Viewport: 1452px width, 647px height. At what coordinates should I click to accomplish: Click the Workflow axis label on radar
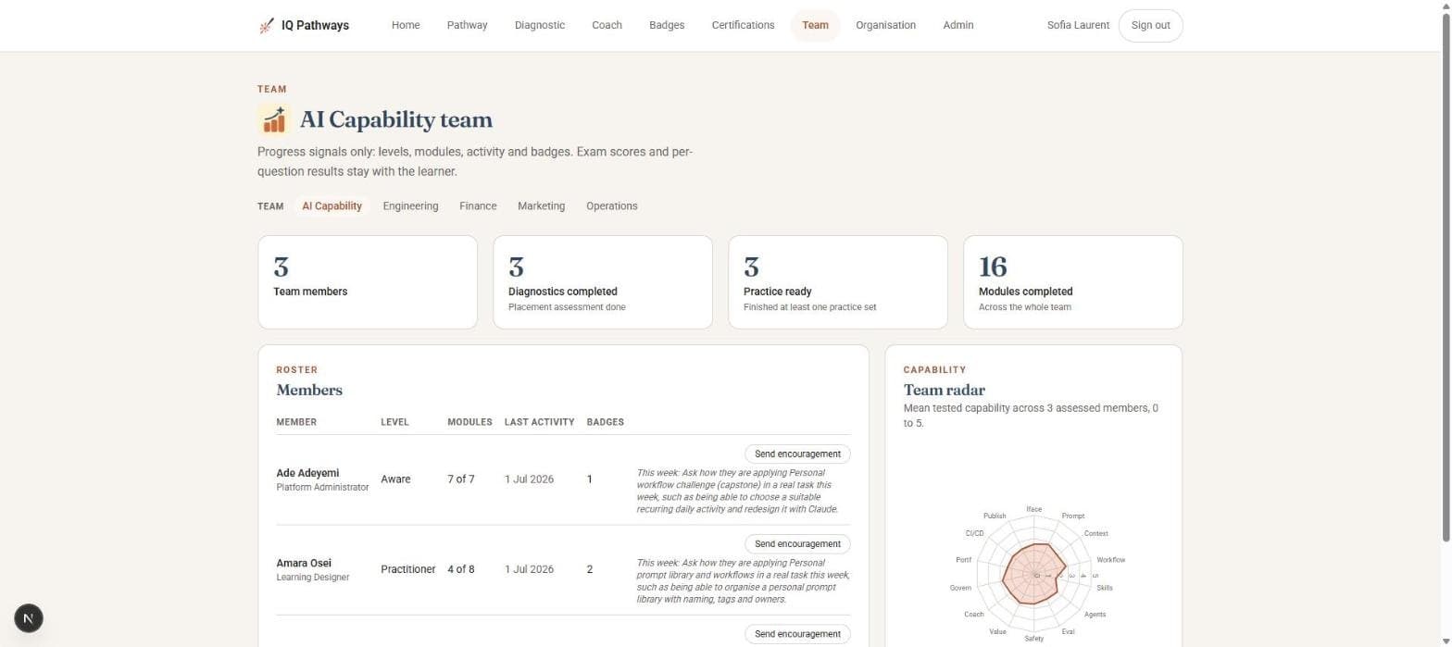(x=1111, y=560)
